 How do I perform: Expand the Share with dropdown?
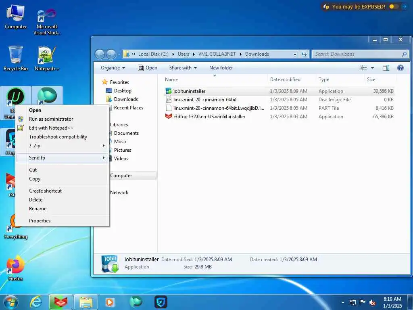(x=183, y=68)
